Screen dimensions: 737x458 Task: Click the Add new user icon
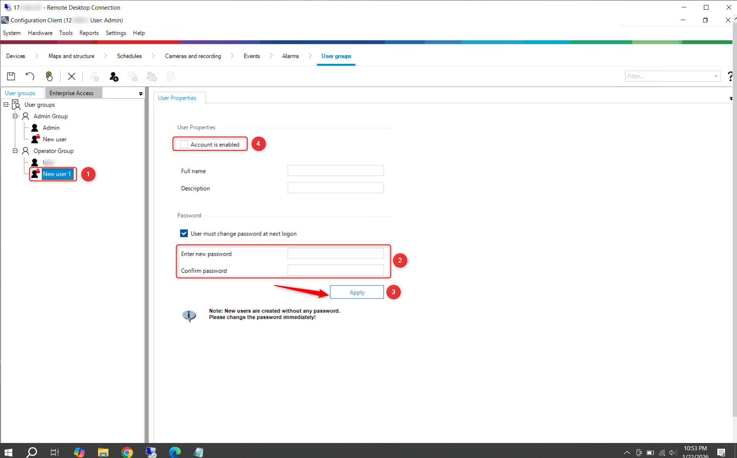pos(114,77)
